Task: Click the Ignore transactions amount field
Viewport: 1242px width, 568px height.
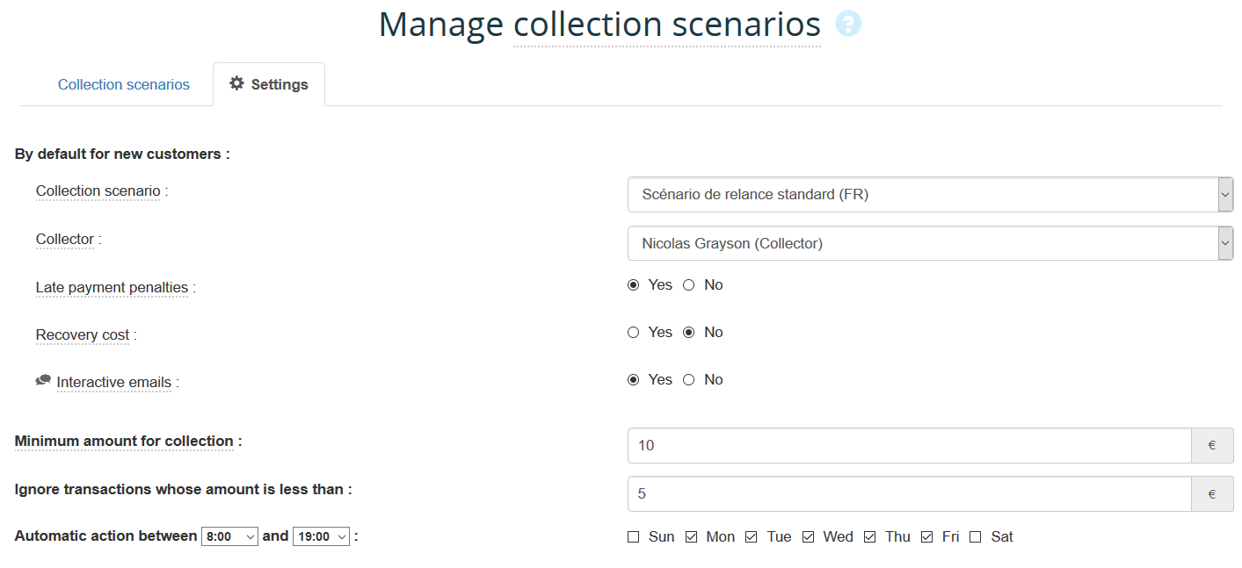Action: [909, 494]
